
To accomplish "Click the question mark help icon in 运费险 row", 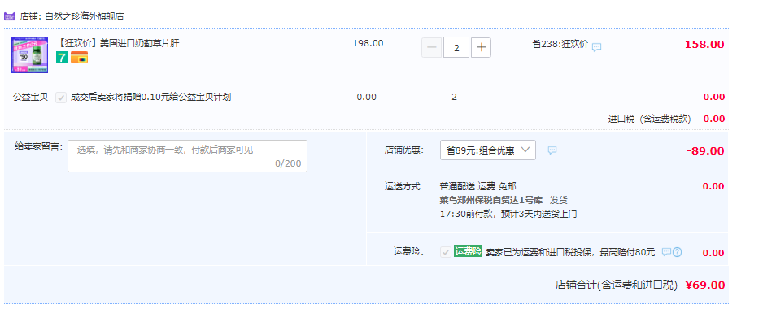I will [x=677, y=252].
